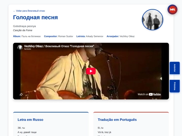Click the Letra em Russo heading
Viewport: 182px width, 136px height.
30,120
